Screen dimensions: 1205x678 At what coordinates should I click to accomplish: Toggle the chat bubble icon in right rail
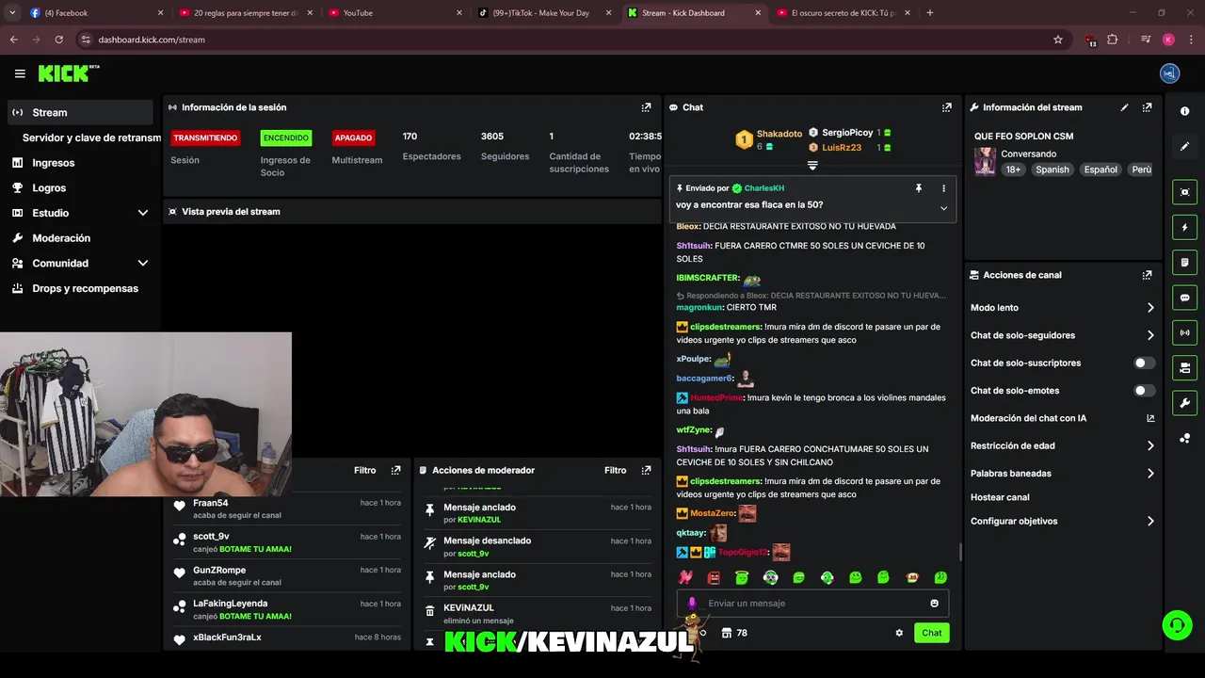pyautogui.click(x=1184, y=298)
